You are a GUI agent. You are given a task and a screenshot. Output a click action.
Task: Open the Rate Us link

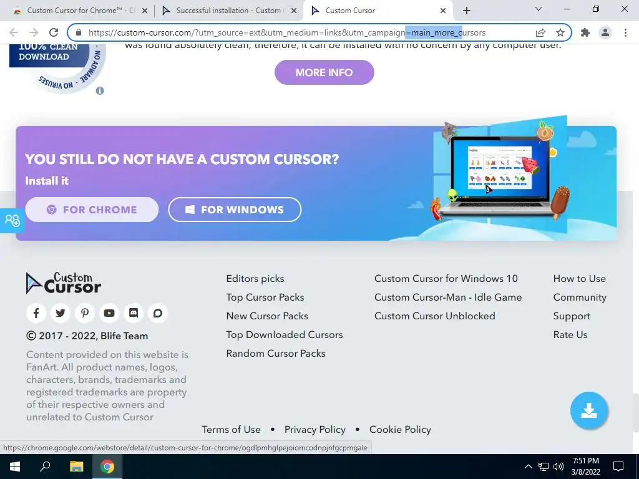[570, 335]
